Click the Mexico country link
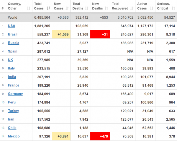Screen dimensions: 177x141 pos(14,136)
